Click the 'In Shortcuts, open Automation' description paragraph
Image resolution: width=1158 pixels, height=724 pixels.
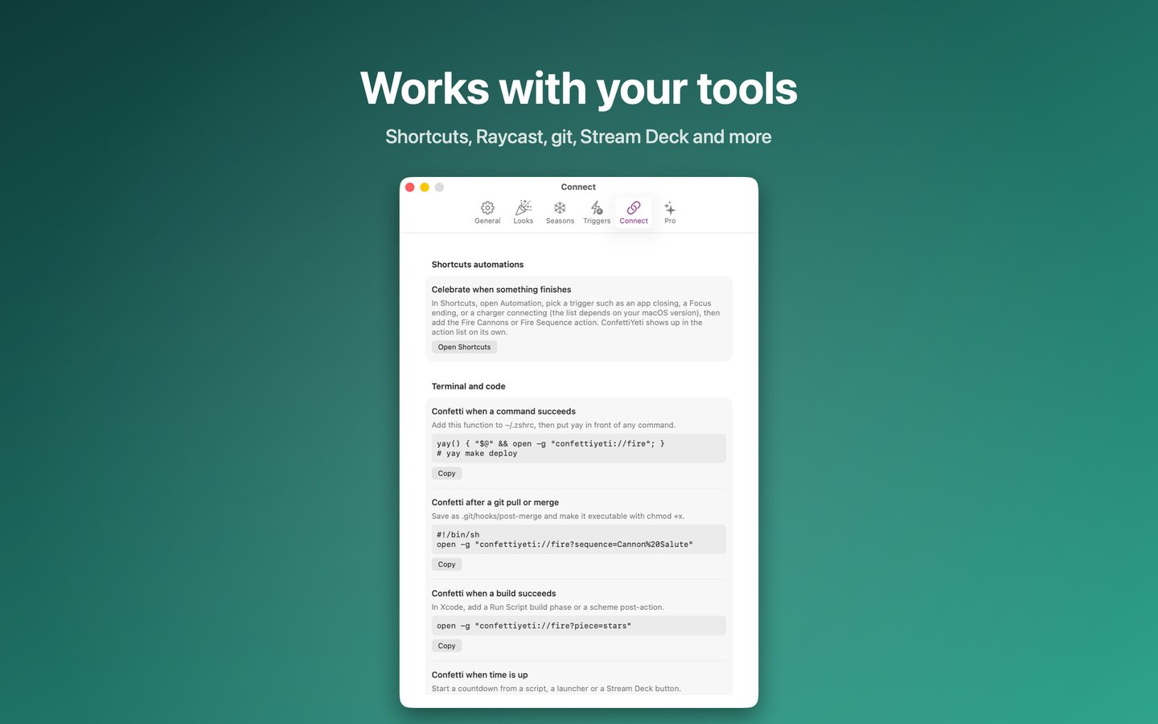coord(576,318)
